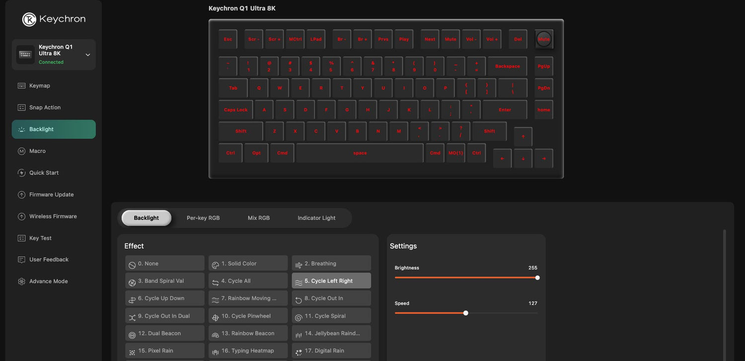Click the User Feedback icon
Image resolution: width=745 pixels, height=361 pixels.
[21, 260]
